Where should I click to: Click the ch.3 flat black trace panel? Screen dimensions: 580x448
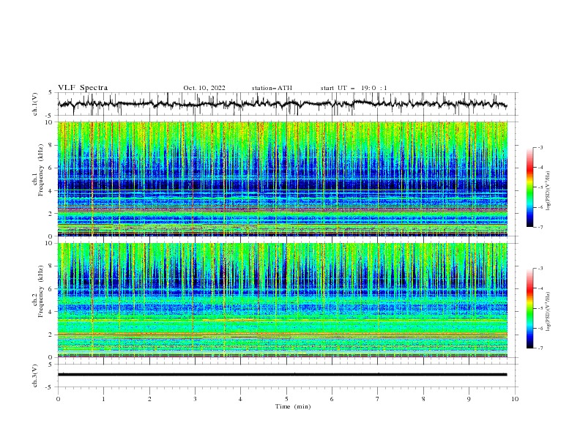tap(288, 376)
